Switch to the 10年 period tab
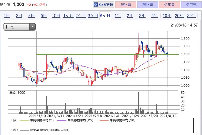Viewport: 202px width, 135px height. coord(167,16)
